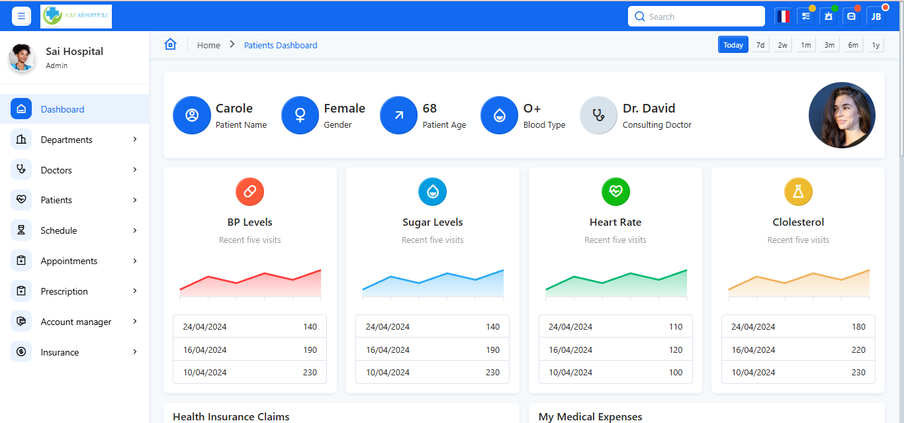Image resolution: width=904 pixels, height=423 pixels.
Task: Click the Home breadcrumb link
Action: coord(208,45)
